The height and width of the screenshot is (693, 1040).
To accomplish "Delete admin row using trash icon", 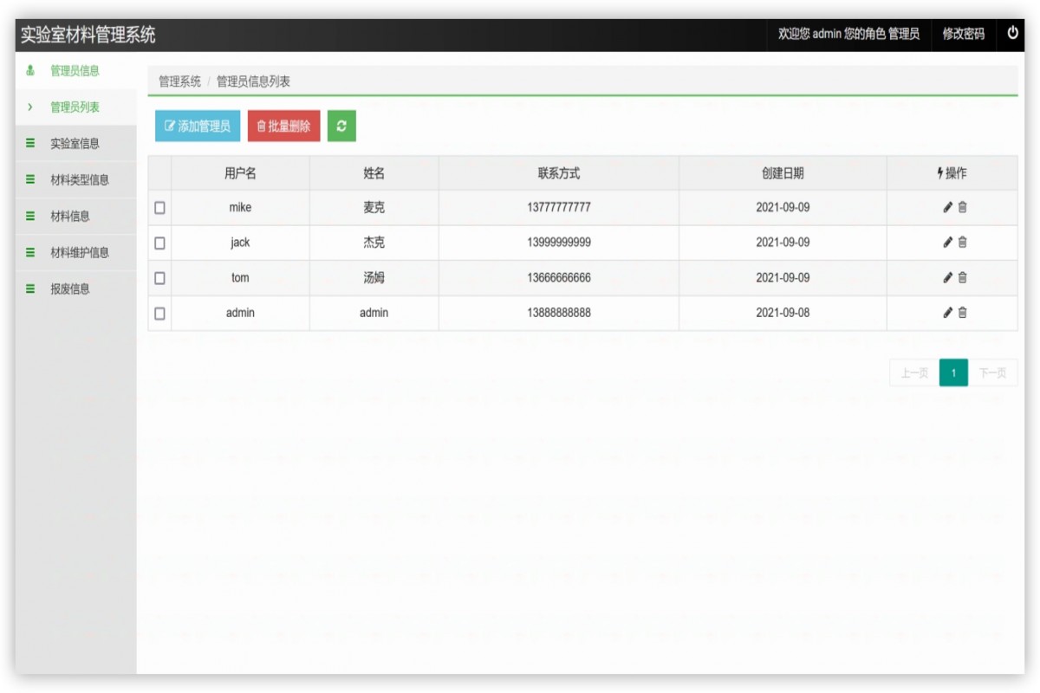I will [963, 313].
